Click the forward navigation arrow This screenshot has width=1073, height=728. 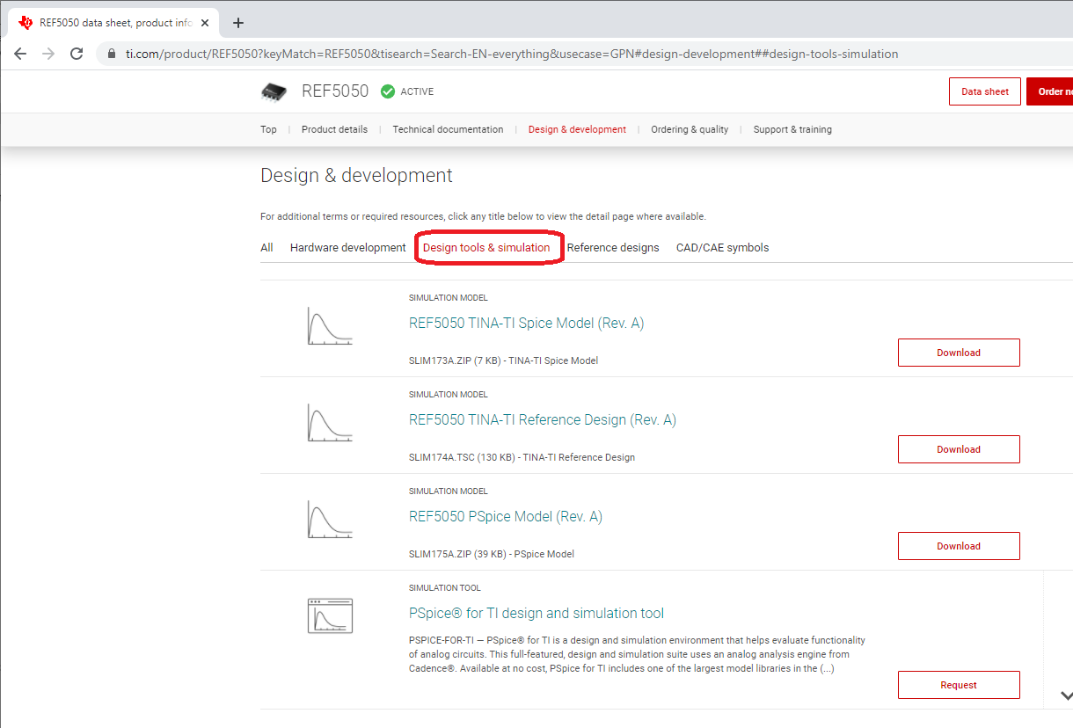(x=48, y=54)
